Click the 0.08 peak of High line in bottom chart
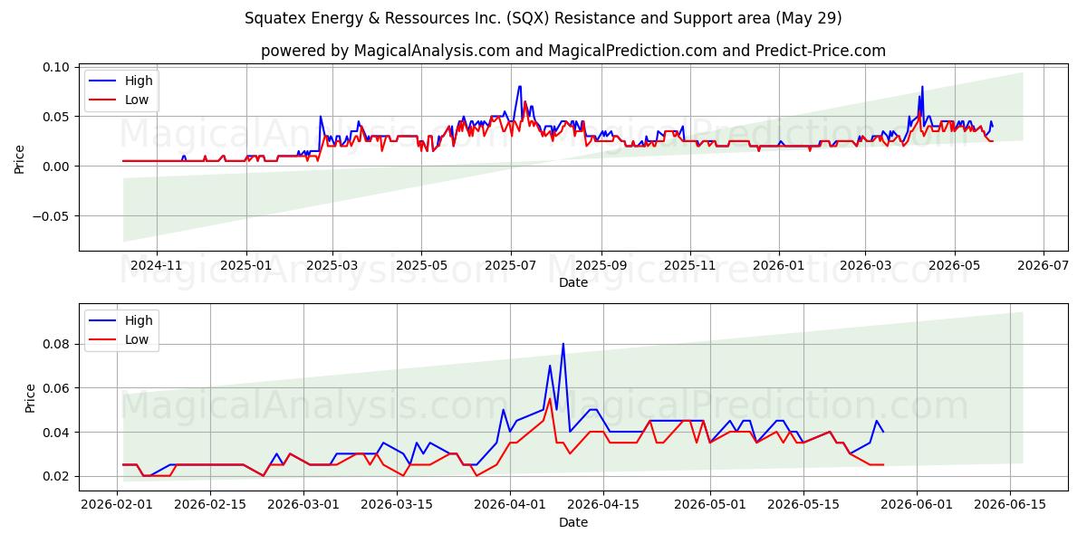The image size is (1087, 543). [x=563, y=344]
